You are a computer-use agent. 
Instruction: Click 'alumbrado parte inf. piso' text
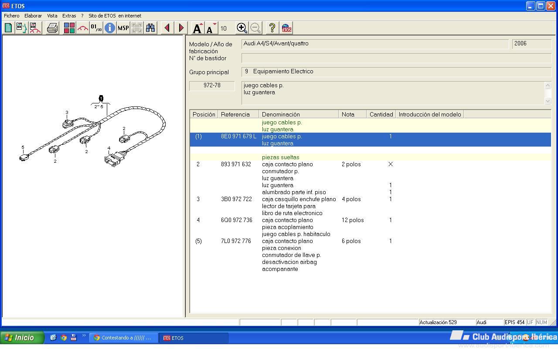coord(294,192)
